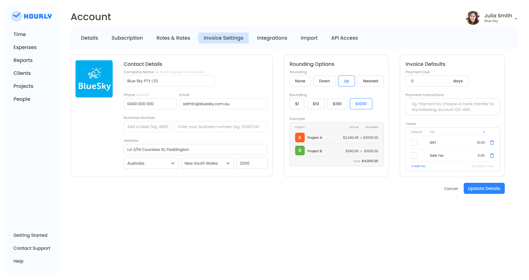Click the Hourly logo icon
529x280 pixels.
[x=17, y=16]
